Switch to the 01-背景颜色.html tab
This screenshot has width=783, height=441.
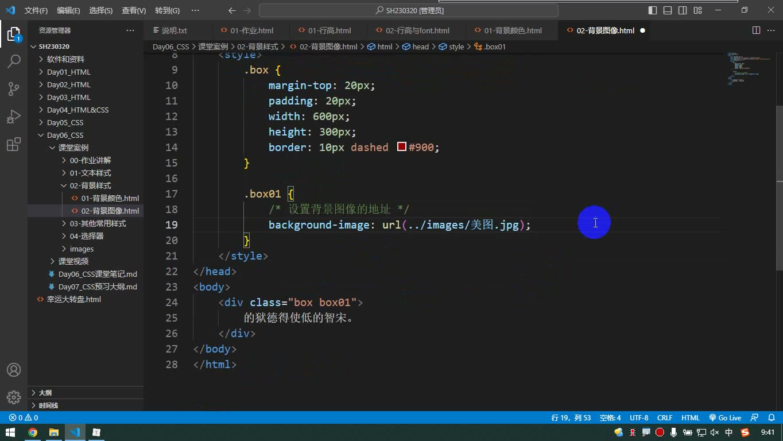(513, 30)
